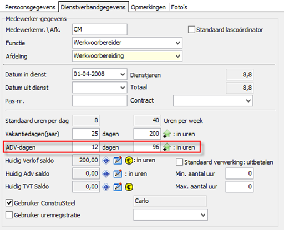The width and height of the screenshot is (284, 230).
Task: Tick Gebruiker urenregistratie checkbox
Action: [9, 215]
